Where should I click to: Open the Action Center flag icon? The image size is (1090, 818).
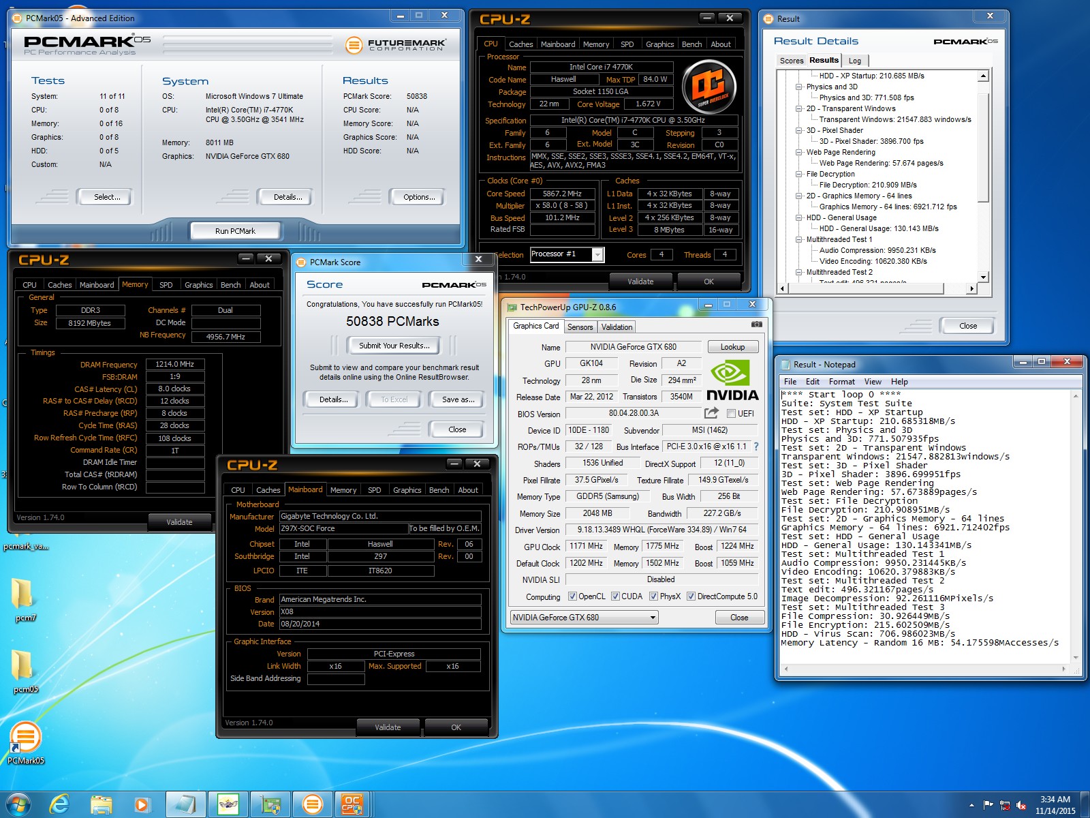tap(988, 805)
